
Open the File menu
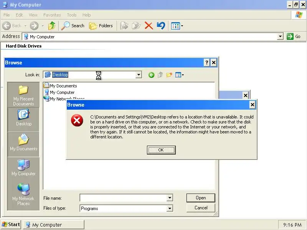(x=7, y=15)
